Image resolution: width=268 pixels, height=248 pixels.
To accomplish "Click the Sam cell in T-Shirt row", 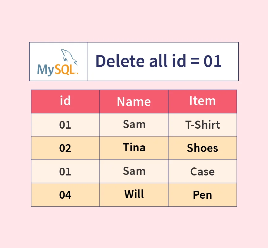I will (x=134, y=124).
